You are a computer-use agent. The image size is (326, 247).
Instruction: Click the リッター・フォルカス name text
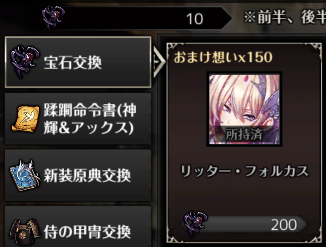244,171
